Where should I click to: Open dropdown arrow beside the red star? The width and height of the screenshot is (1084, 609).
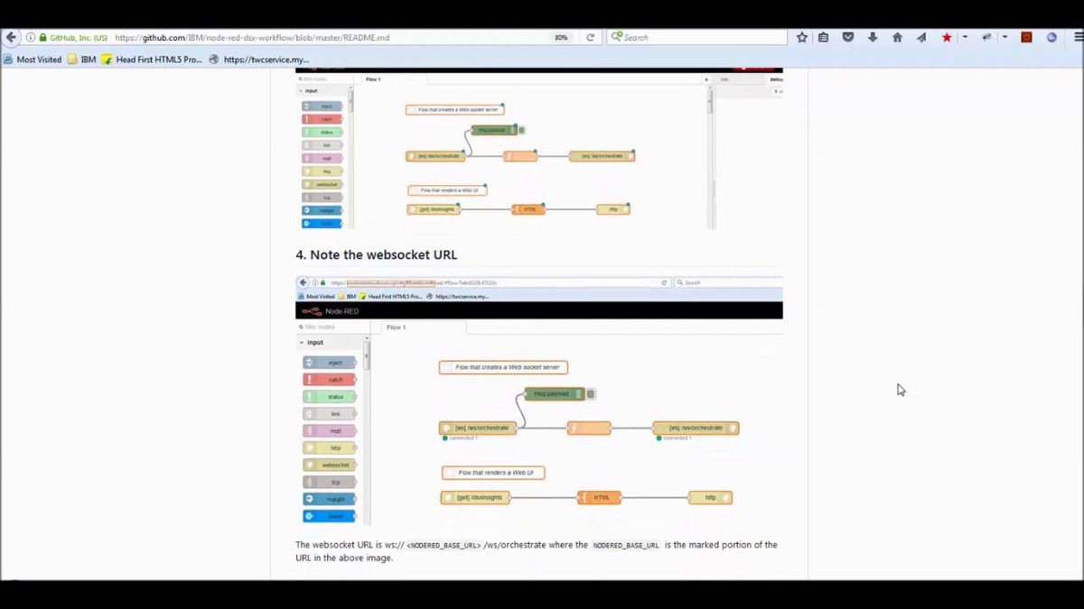tap(965, 38)
